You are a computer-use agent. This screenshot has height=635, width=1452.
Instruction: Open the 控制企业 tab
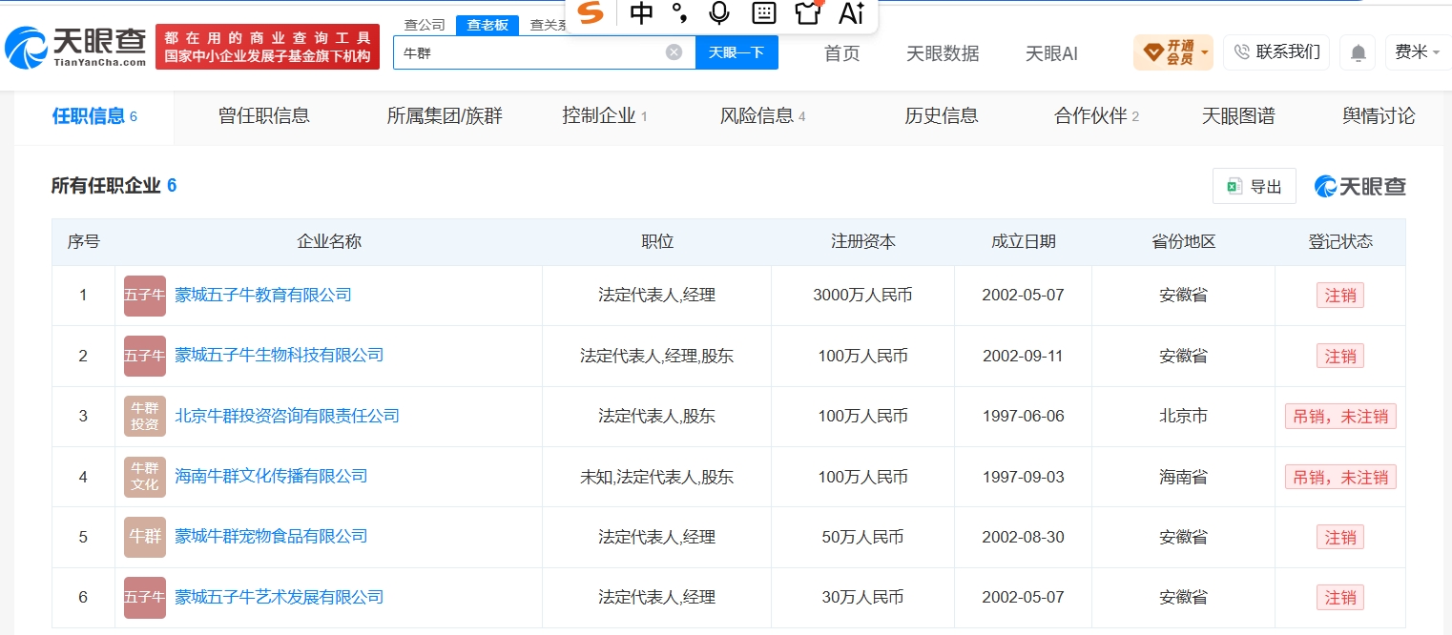605,117
